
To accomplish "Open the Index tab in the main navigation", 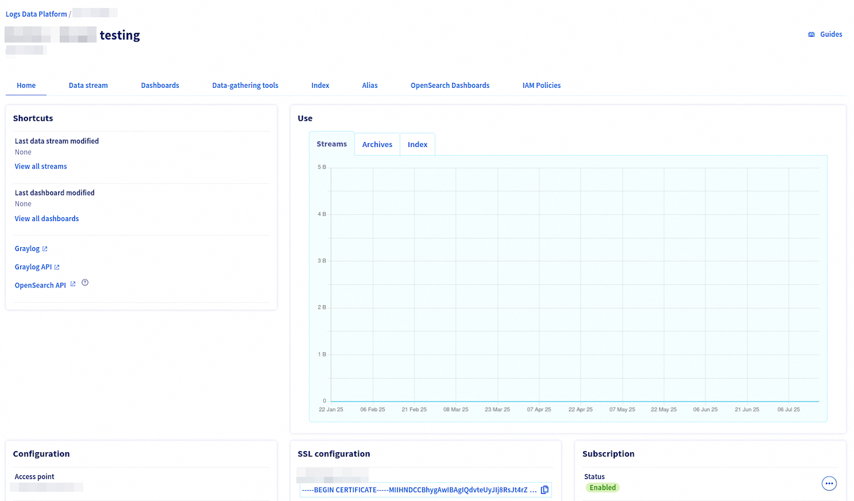I will click(320, 85).
